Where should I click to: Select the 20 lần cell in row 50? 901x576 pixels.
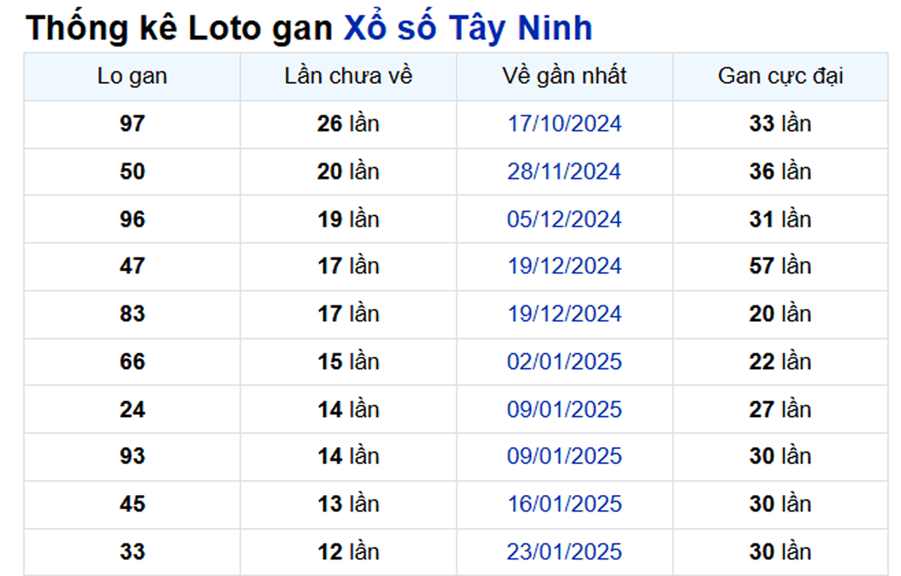348,172
